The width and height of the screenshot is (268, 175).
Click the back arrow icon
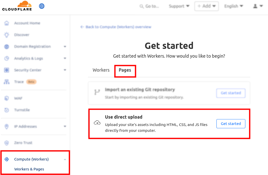coord(82,27)
